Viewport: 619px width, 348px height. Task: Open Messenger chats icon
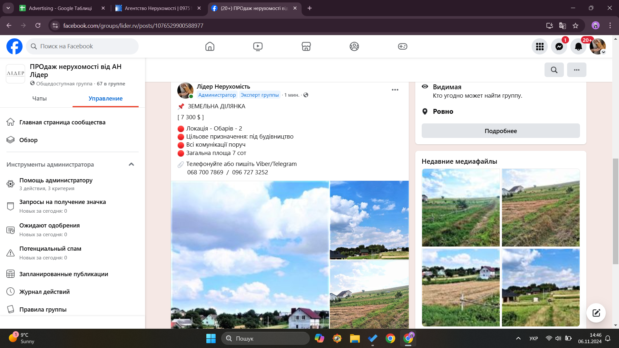click(x=559, y=47)
